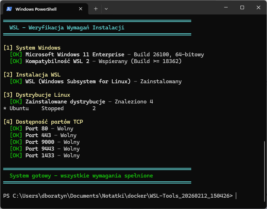
Task: Click the '[4] Dostępność portów TCP' heading
Action: 43,122
